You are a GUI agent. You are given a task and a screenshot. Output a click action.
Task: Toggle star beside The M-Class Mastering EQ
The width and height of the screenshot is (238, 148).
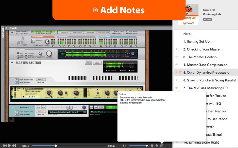coord(176,88)
